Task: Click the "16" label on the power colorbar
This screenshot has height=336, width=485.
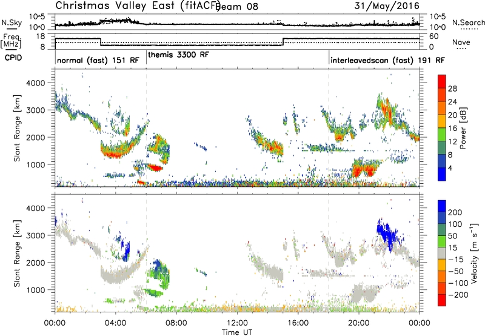Action: 452,129
